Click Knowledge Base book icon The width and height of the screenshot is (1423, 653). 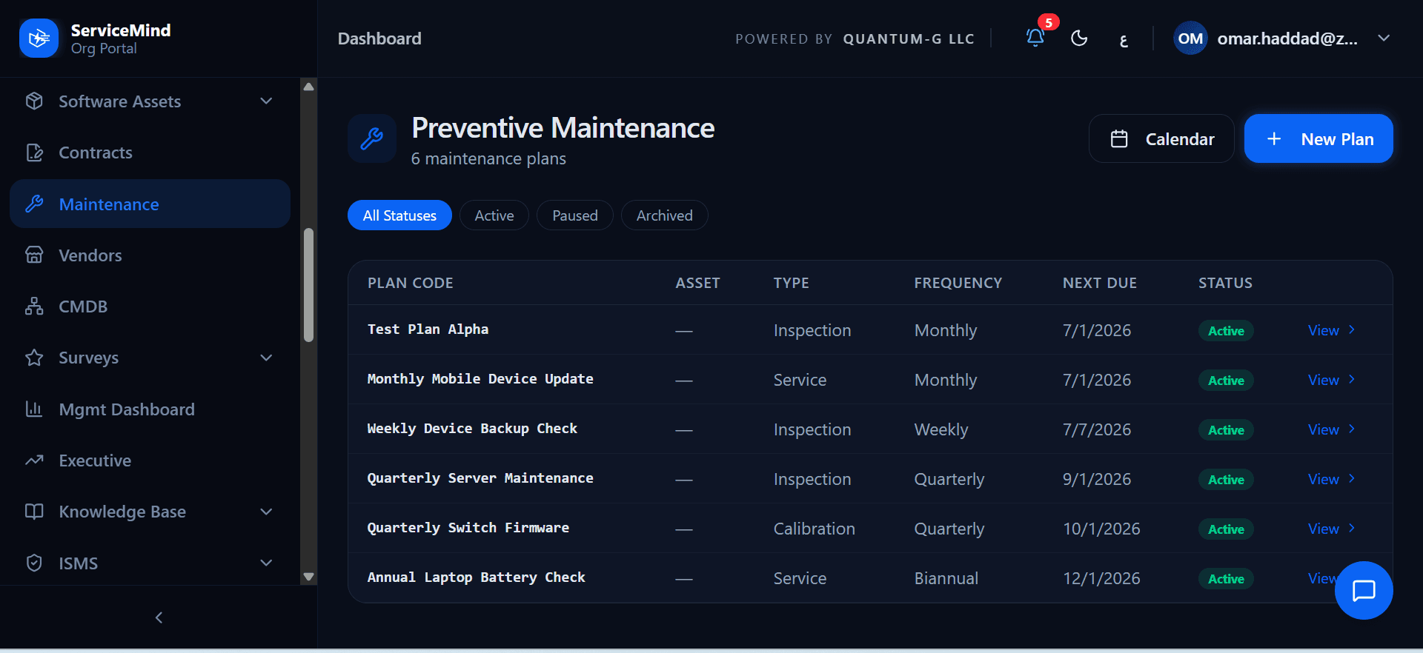[34, 512]
